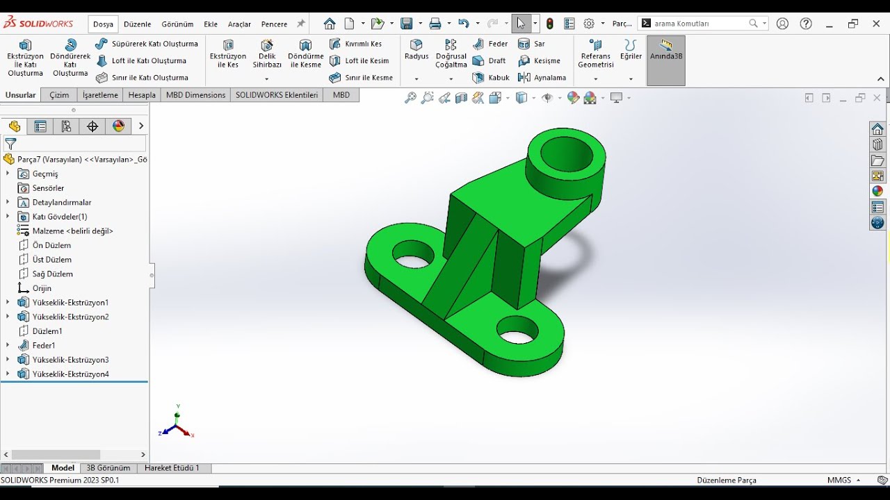The image size is (890, 500).
Task: Open the Araçlar menu
Action: [239, 24]
